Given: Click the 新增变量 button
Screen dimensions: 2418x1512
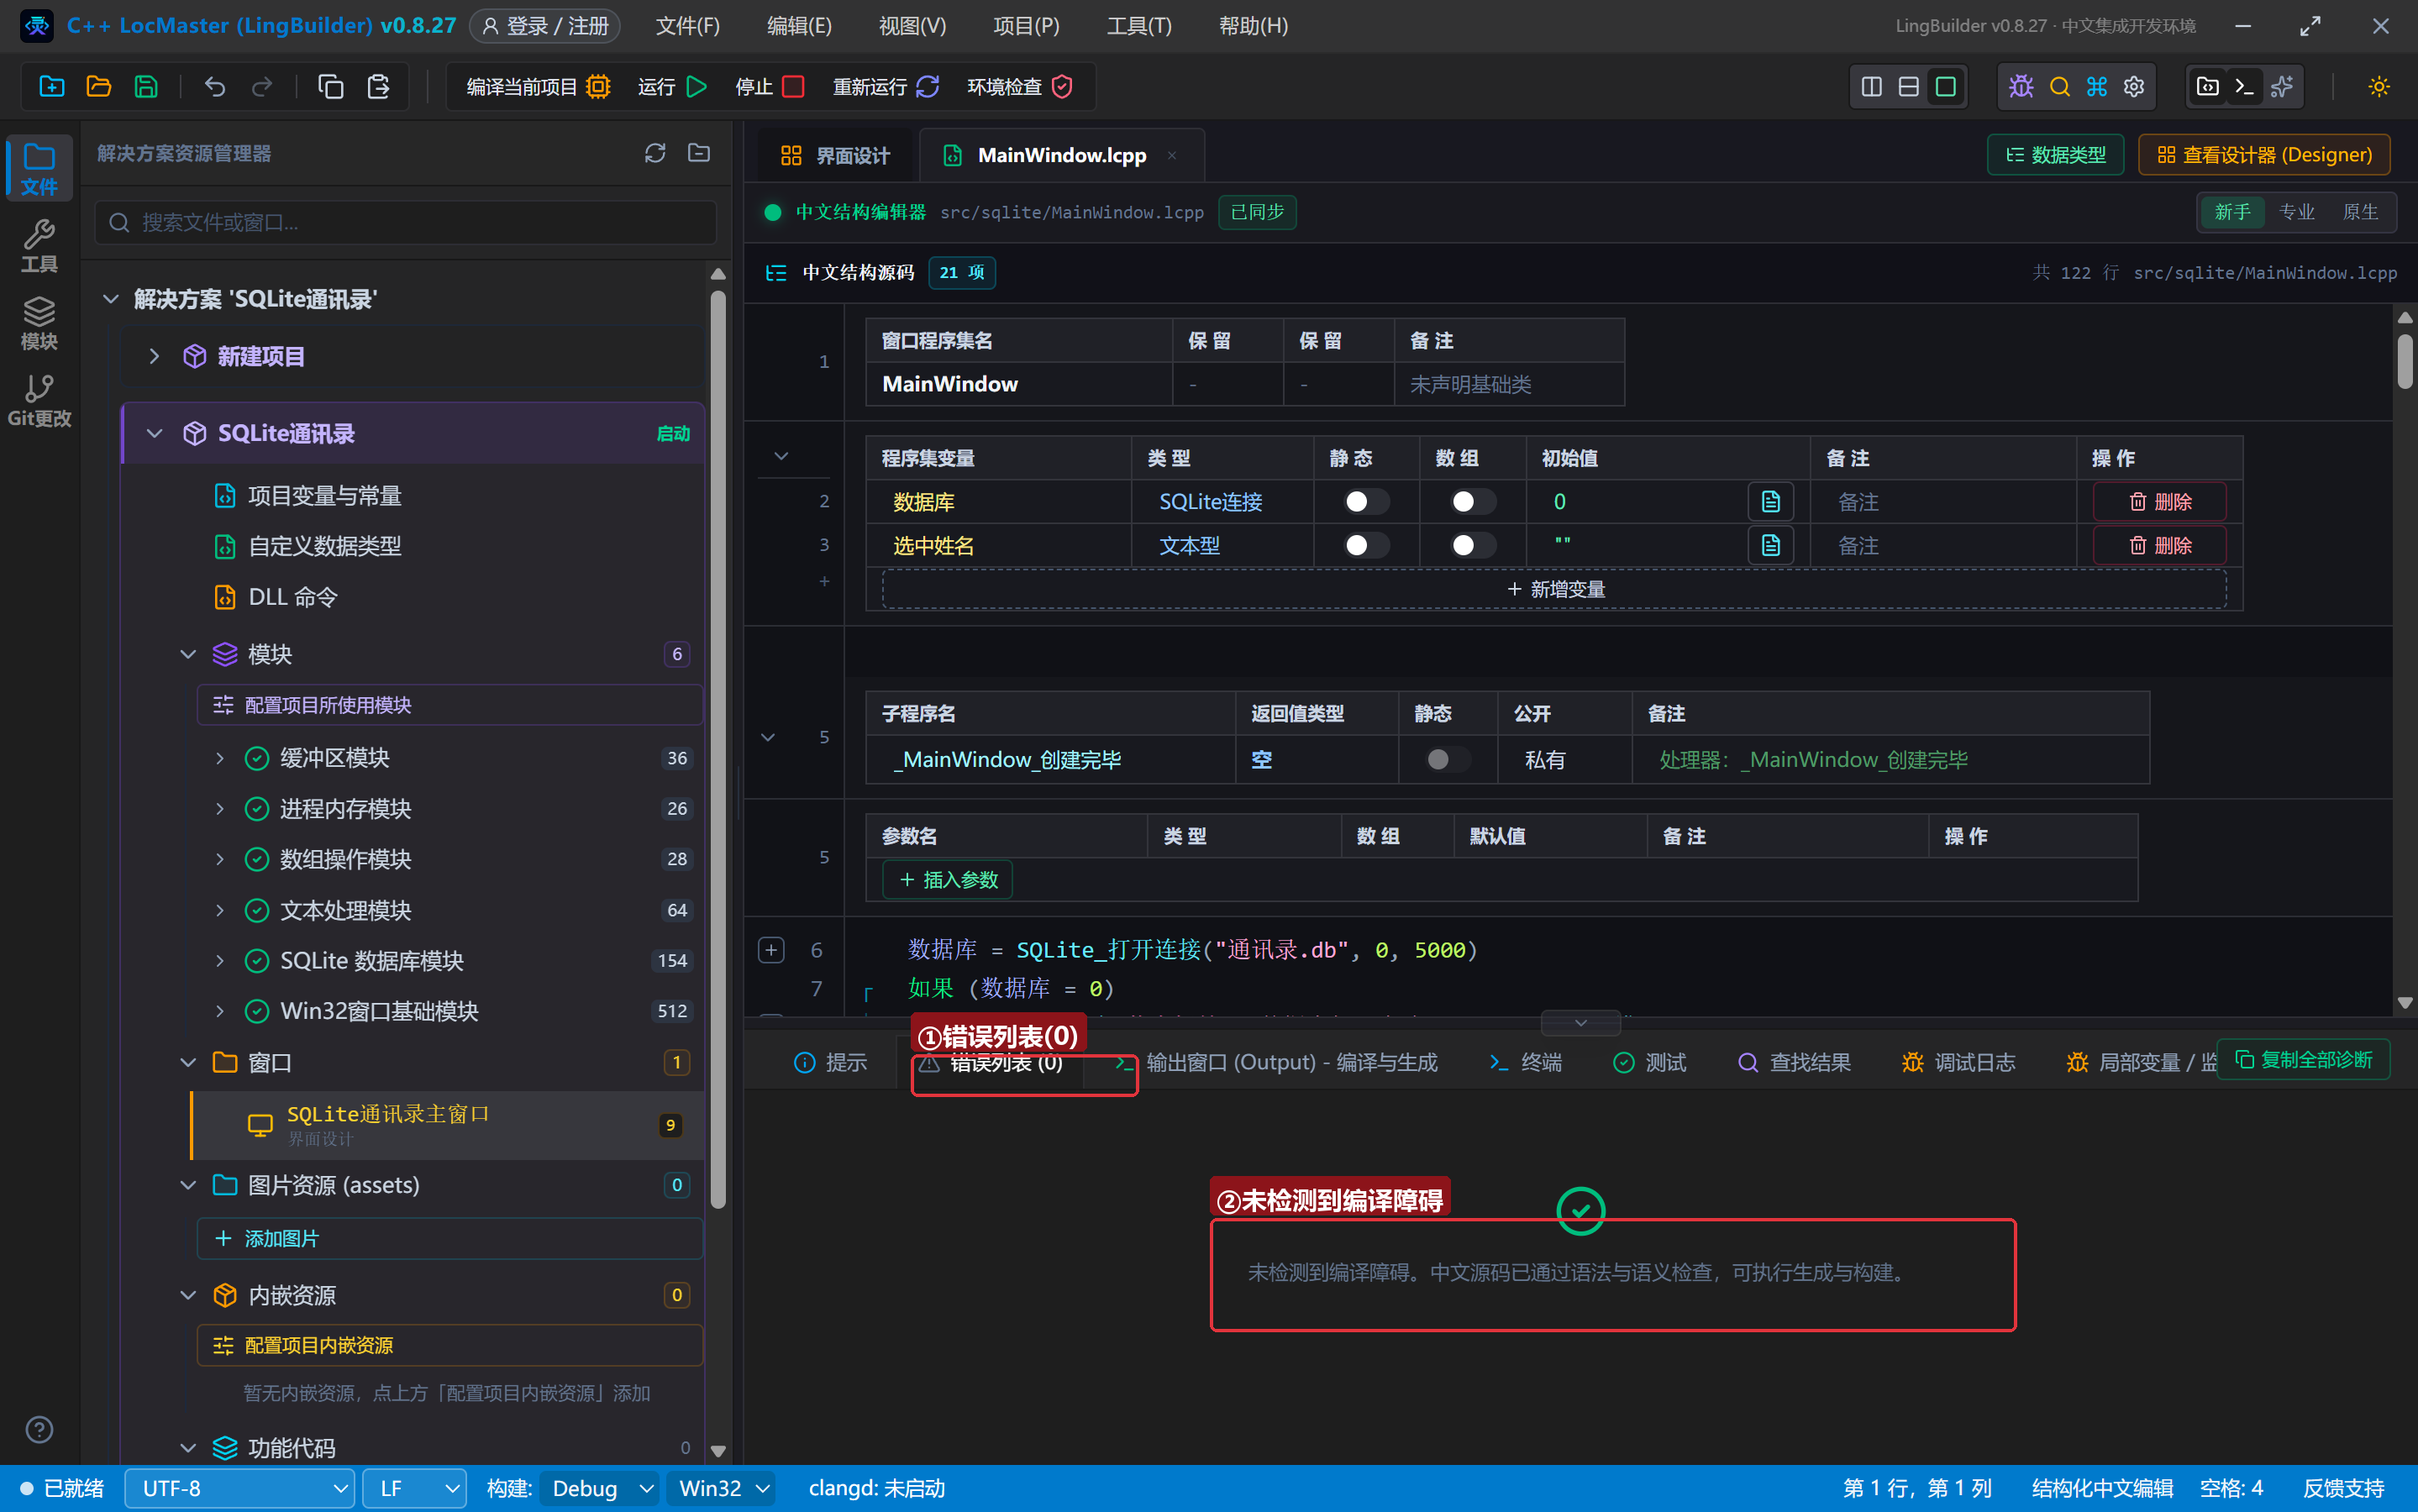Looking at the screenshot, I should pyautogui.click(x=1554, y=589).
